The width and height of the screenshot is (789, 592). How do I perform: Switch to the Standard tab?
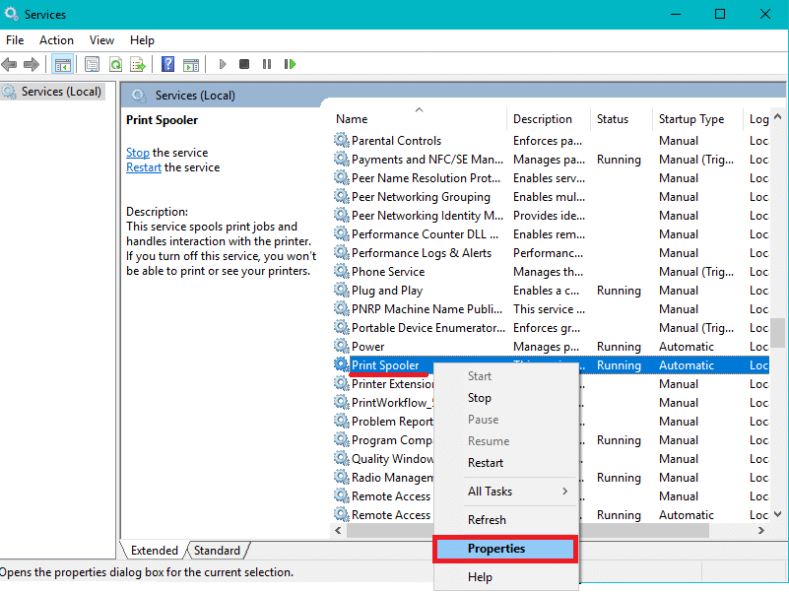pos(217,551)
